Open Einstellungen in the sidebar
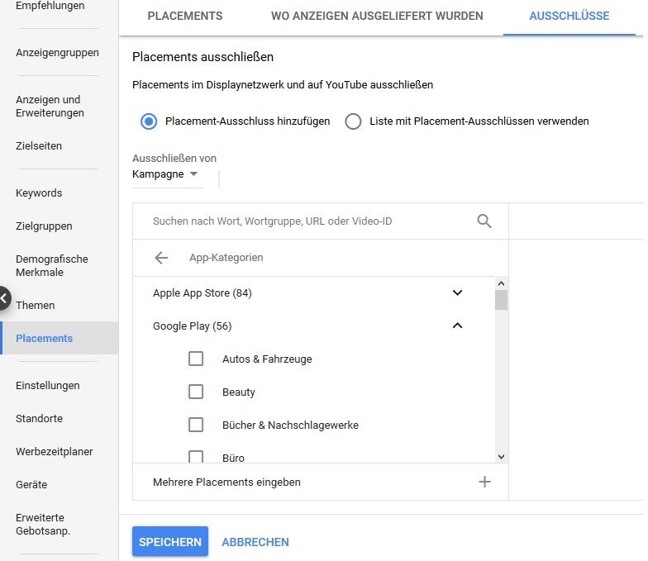 [48, 386]
